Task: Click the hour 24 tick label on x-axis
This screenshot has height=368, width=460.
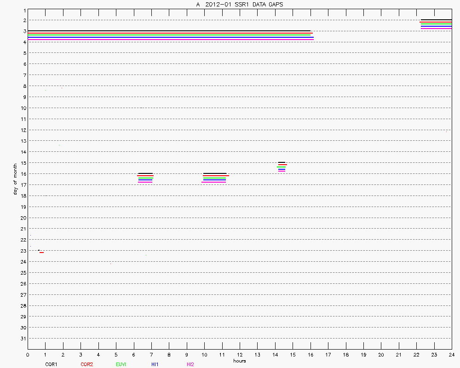Action: pos(452,355)
